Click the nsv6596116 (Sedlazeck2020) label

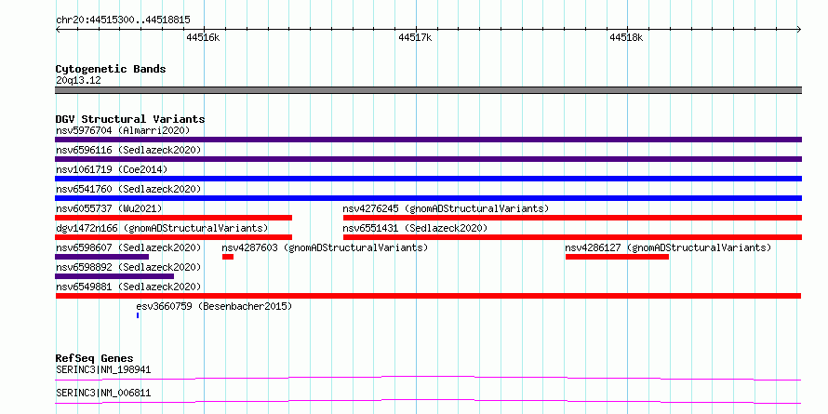click(x=128, y=150)
